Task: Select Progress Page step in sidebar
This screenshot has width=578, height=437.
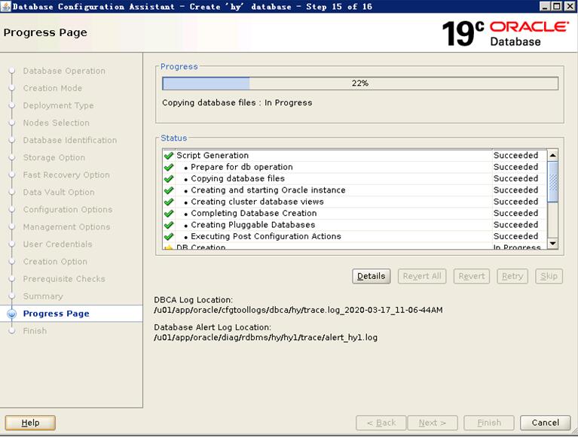Action: tap(56, 314)
